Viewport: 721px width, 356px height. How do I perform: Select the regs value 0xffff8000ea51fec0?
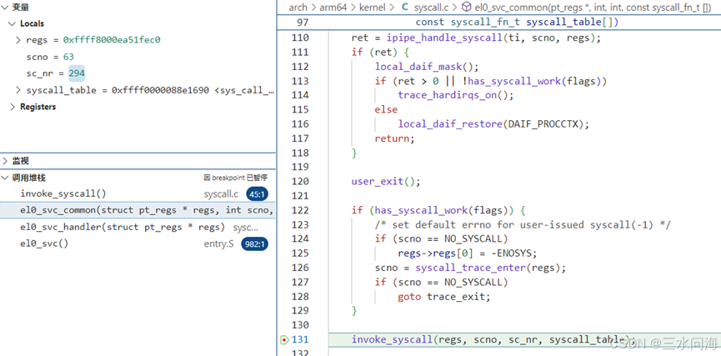[112, 40]
